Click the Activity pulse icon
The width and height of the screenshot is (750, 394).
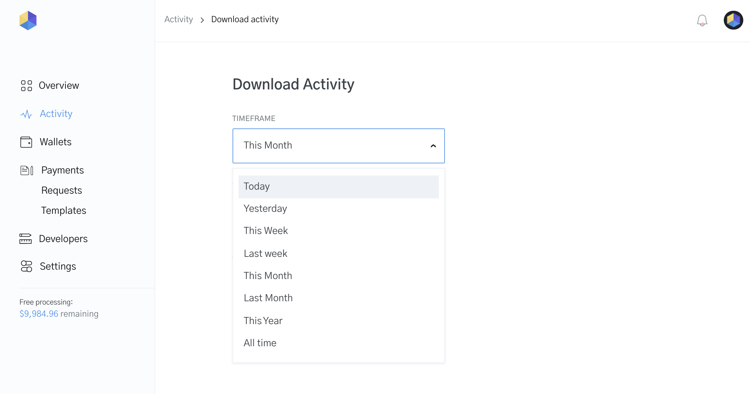[x=26, y=114]
